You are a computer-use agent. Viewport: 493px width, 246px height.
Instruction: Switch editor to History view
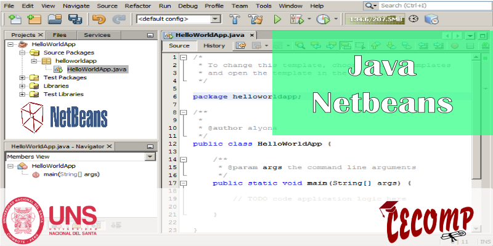pos(214,46)
